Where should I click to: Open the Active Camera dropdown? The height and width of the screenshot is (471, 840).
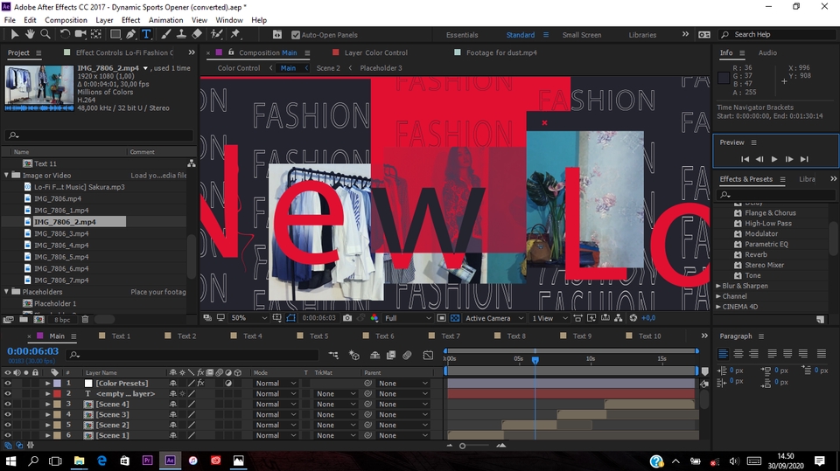point(493,318)
